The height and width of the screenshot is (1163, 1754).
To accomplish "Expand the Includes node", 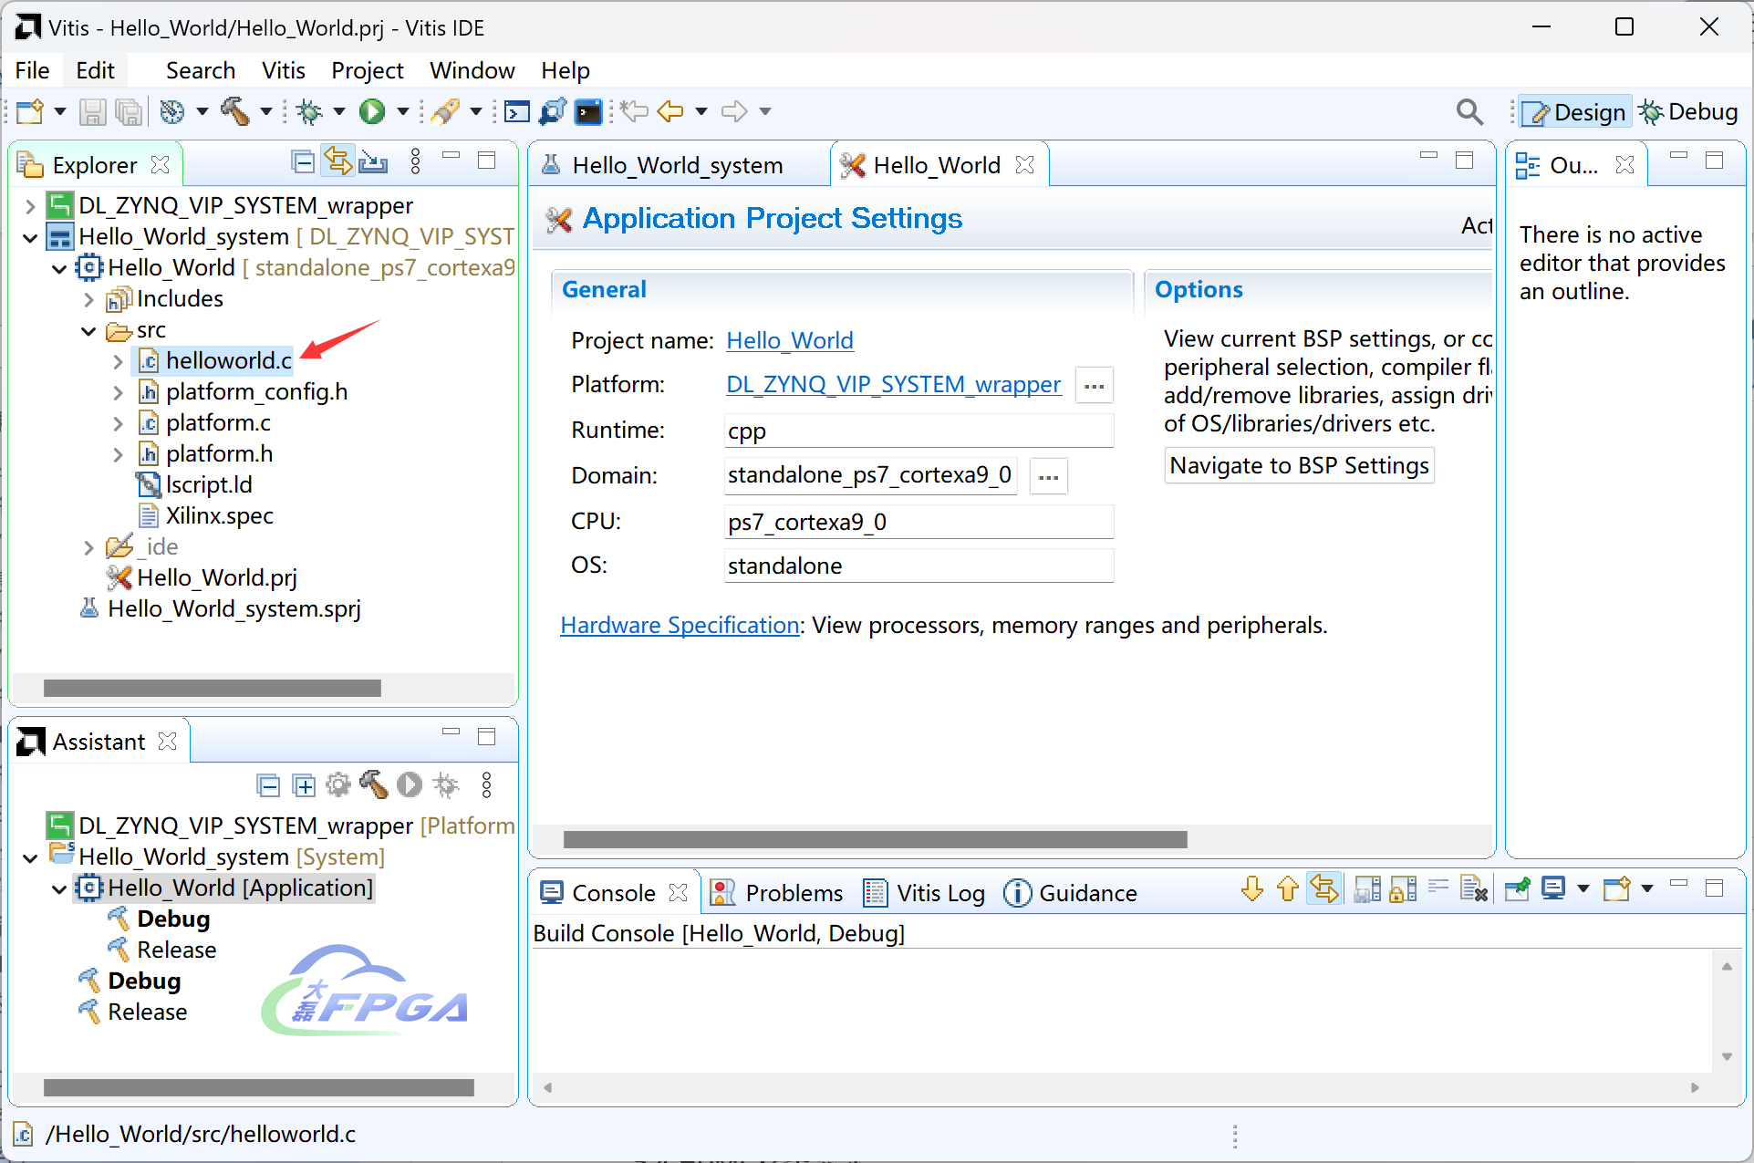I will point(88,299).
